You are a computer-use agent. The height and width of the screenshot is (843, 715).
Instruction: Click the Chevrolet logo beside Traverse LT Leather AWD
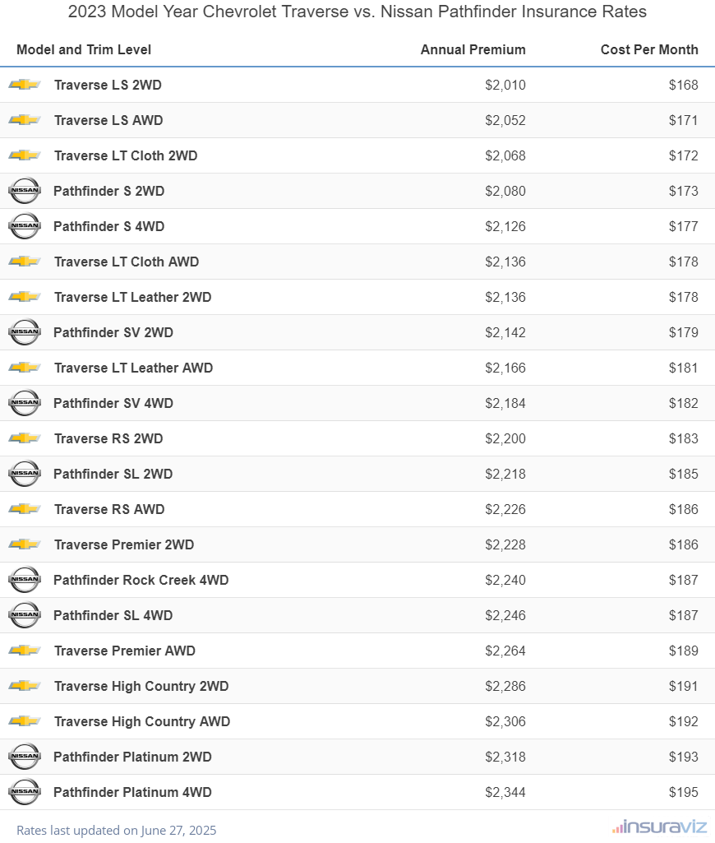click(x=25, y=367)
